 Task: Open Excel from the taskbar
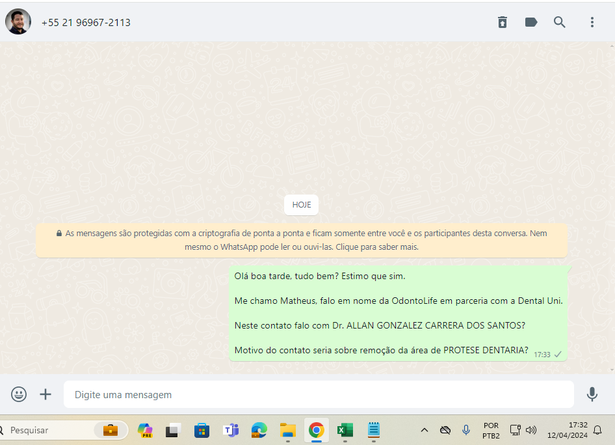[x=345, y=431]
